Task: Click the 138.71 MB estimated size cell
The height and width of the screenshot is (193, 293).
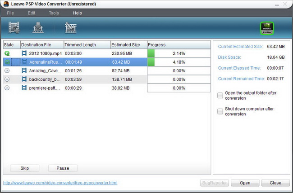Action: 122,79
